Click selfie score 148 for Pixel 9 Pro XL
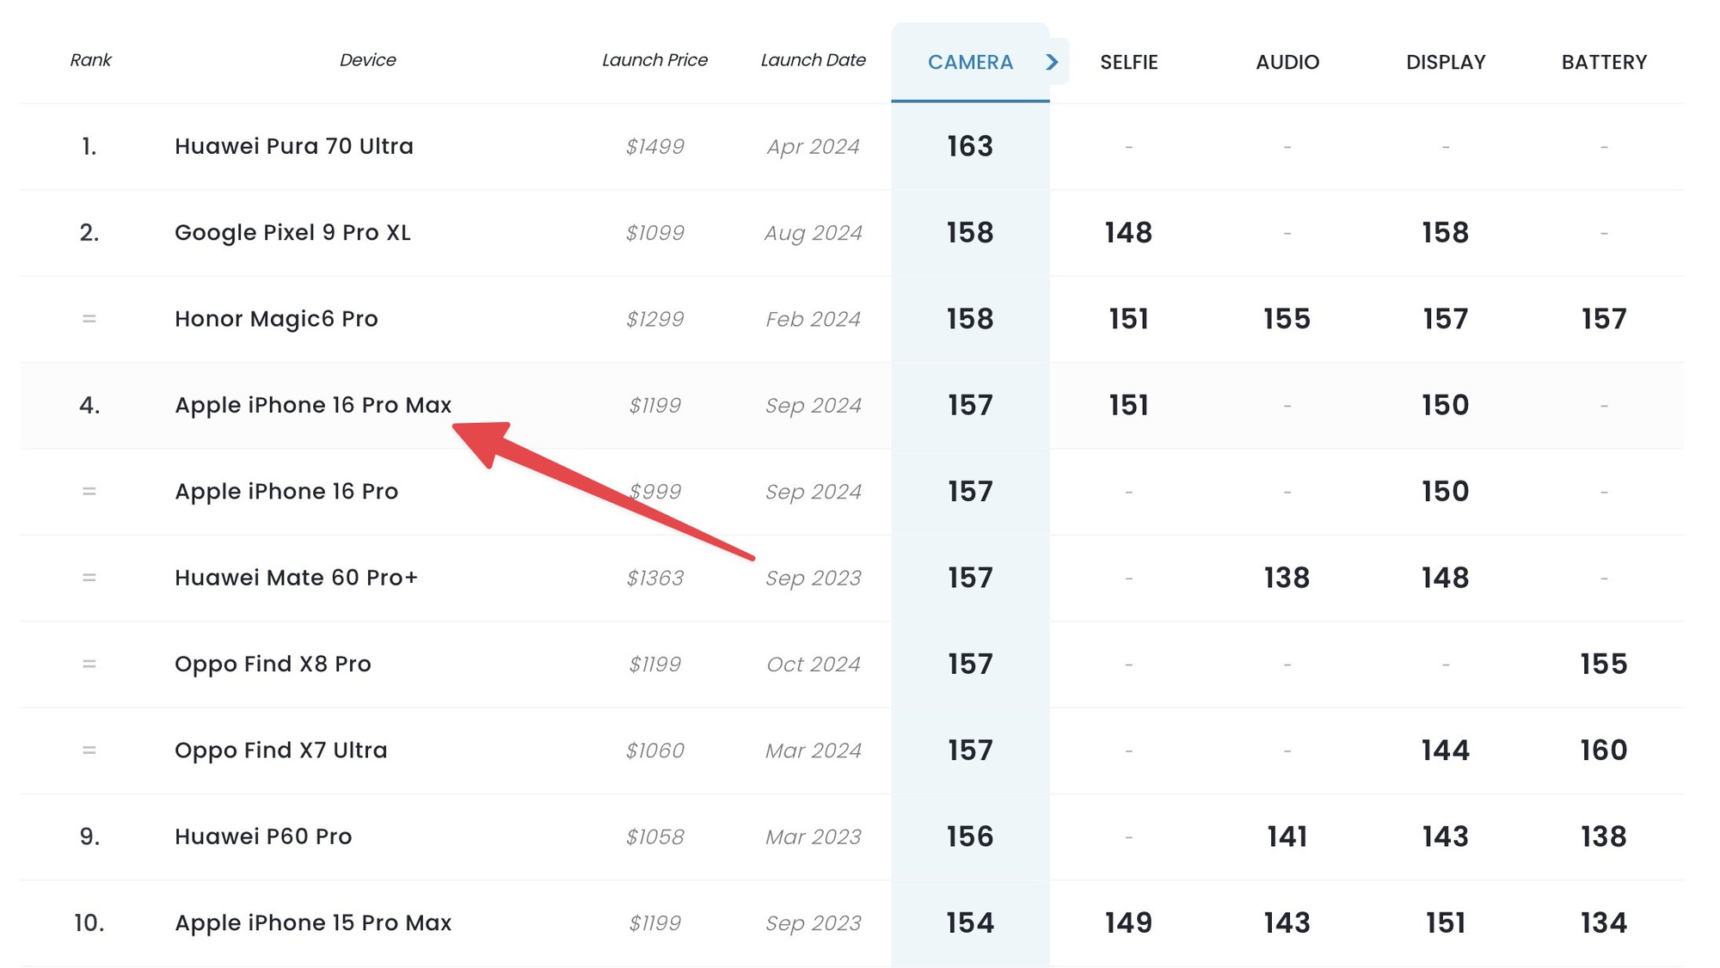The width and height of the screenshot is (1720, 968). tap(1128, 233)
